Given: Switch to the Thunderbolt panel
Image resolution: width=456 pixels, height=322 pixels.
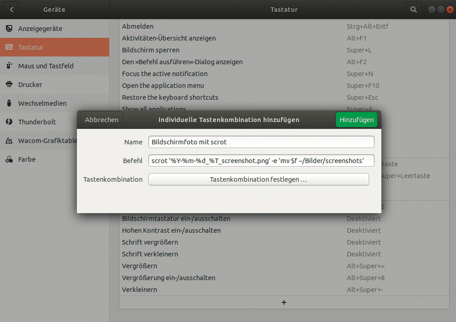Looking at the screenshot, I should [x=38, y=122].
